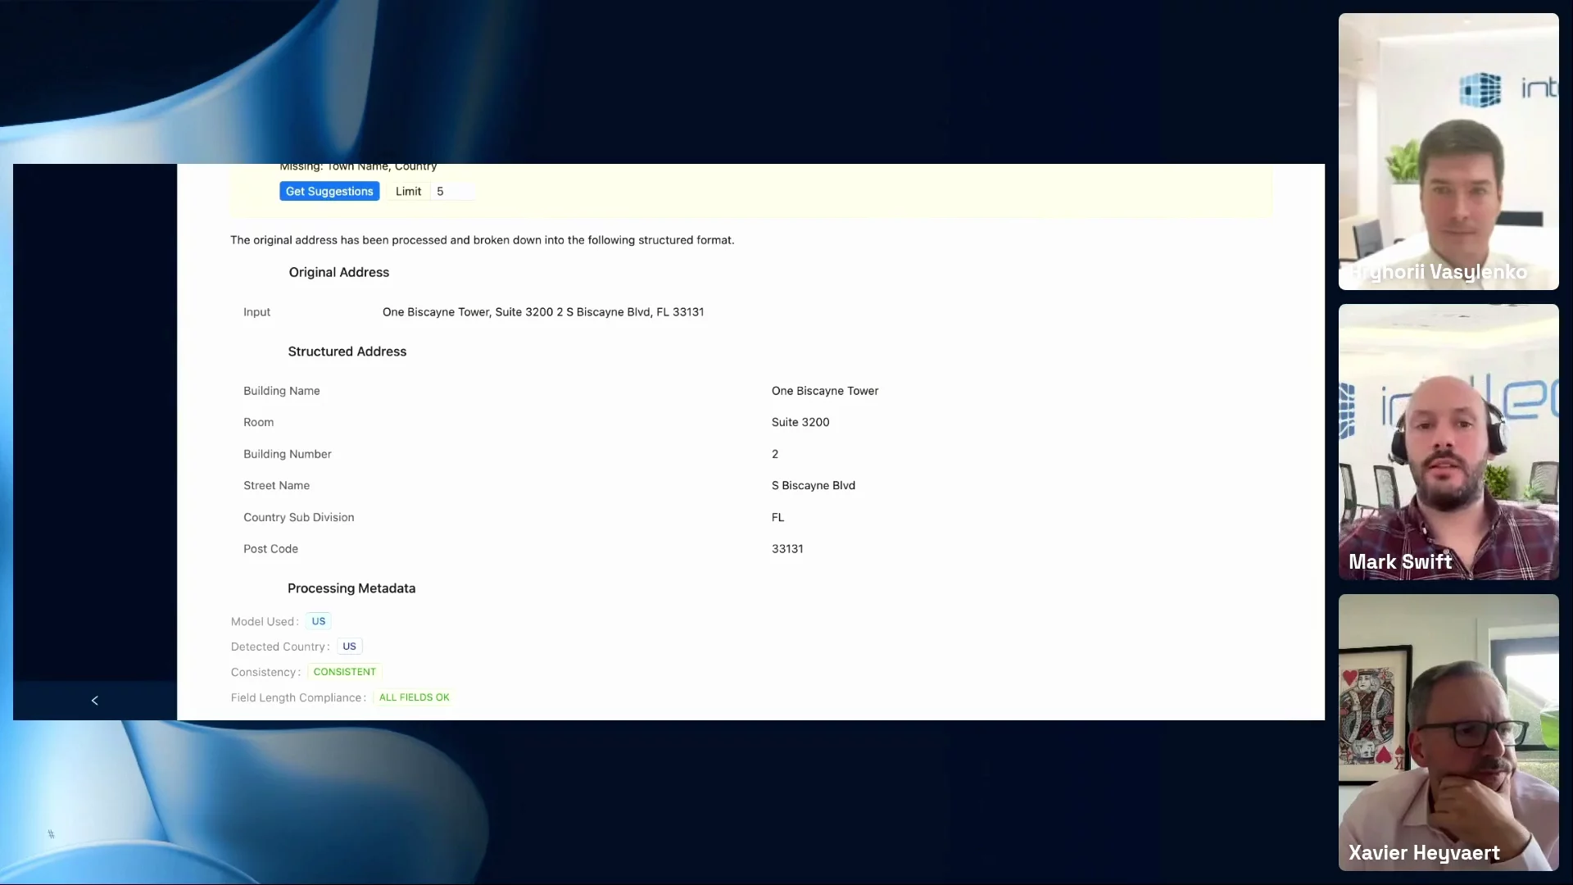Edit the Limit number field
Image resolution: width=1573 pixels, height=885 pixels.
pos(453,191)
